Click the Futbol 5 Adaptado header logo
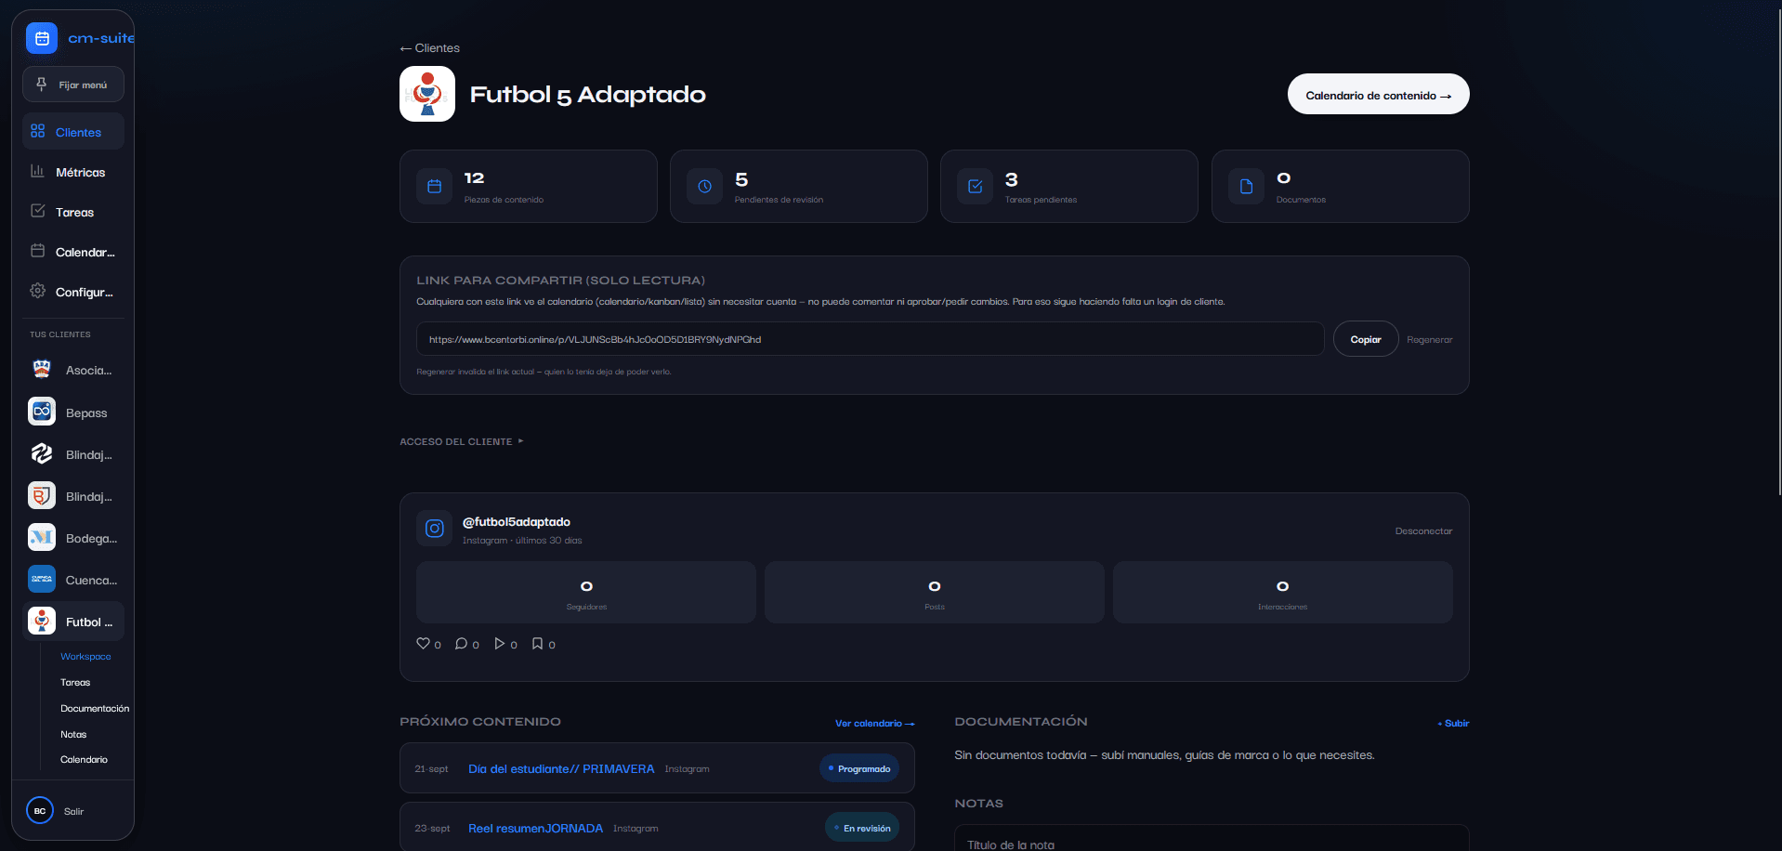1782x851 pixels. (x=427, y=94)
